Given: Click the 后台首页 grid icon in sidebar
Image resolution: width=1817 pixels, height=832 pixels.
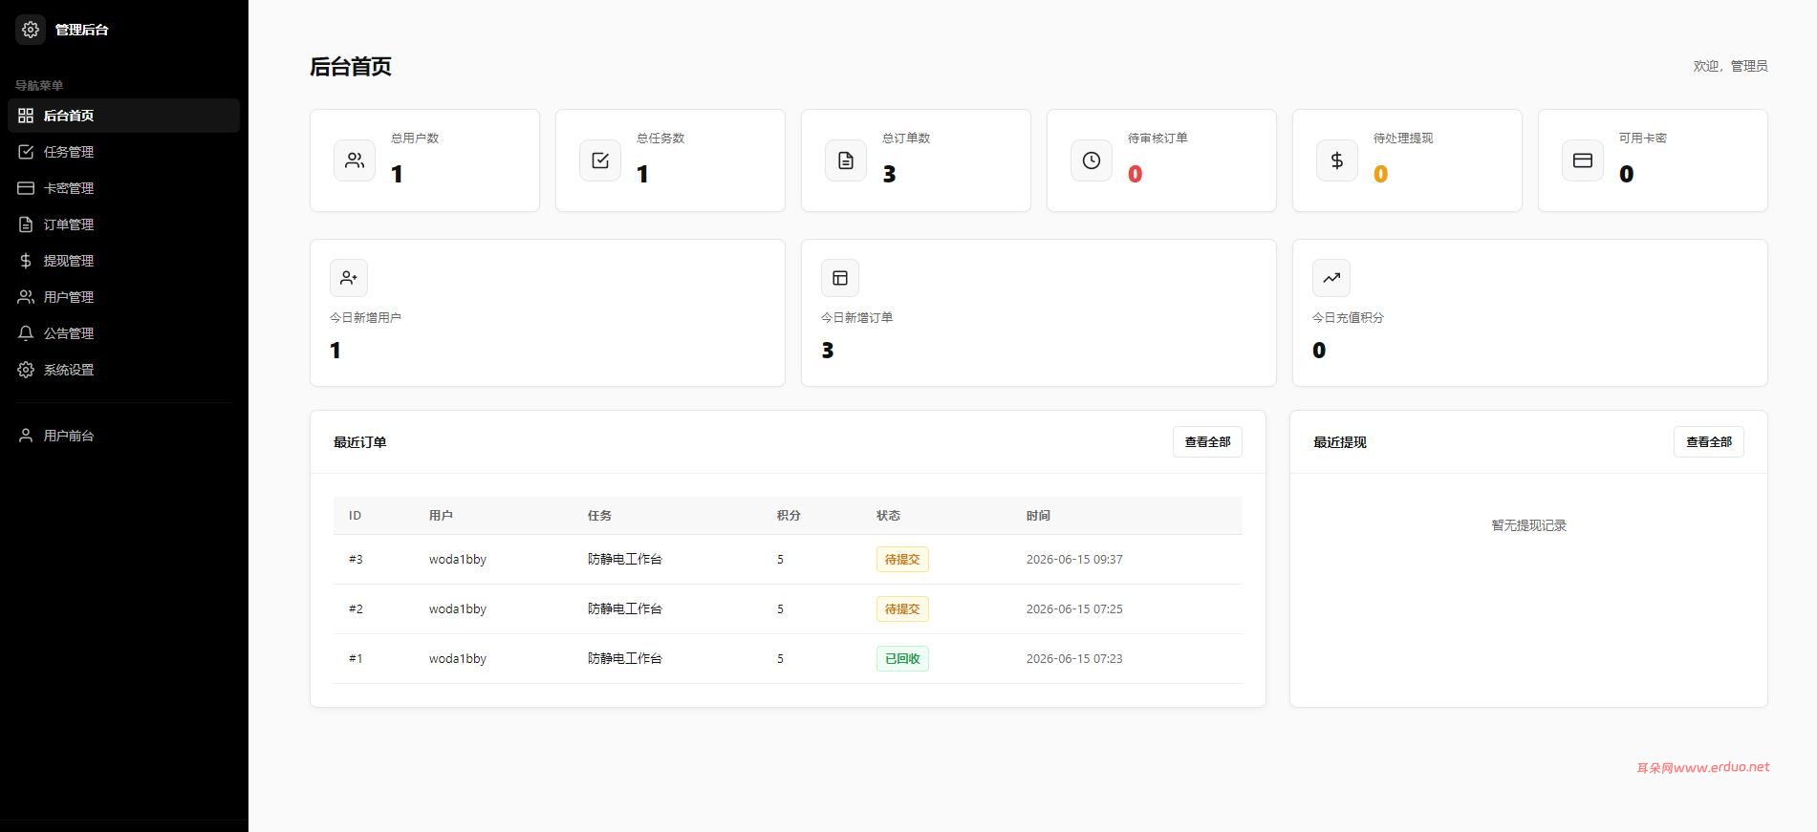Looking at the screenshot, I should [x=26, y=116].
